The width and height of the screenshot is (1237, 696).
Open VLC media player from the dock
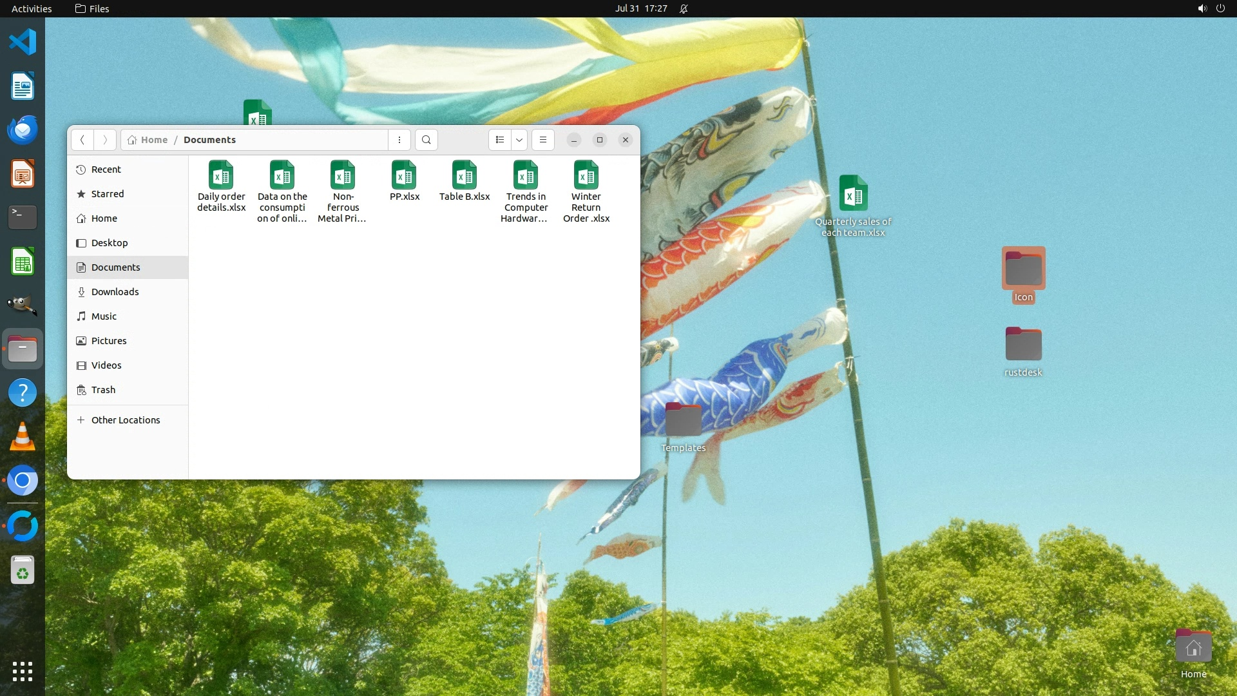23,437
